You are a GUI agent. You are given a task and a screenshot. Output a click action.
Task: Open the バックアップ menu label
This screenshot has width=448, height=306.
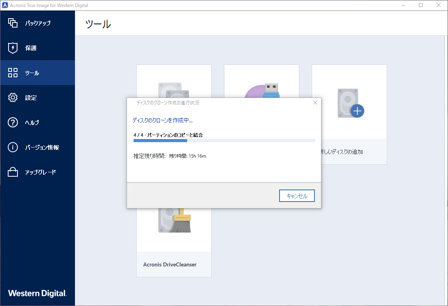pos(38,23)
